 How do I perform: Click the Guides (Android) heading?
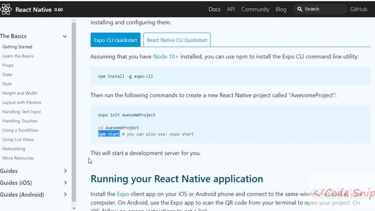point(22,195)
